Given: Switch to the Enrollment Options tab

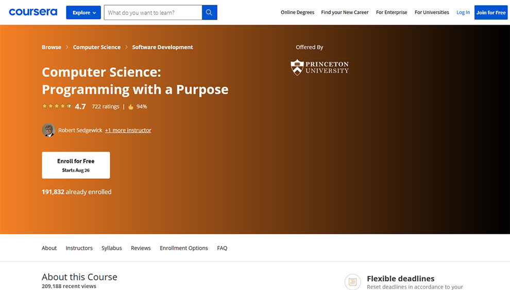Looking at the screenshot, I should 184,248.
